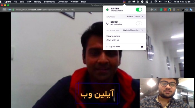Open the Developer menu
The height and width of the screenshot is (108, 195).
pos(63,2)
